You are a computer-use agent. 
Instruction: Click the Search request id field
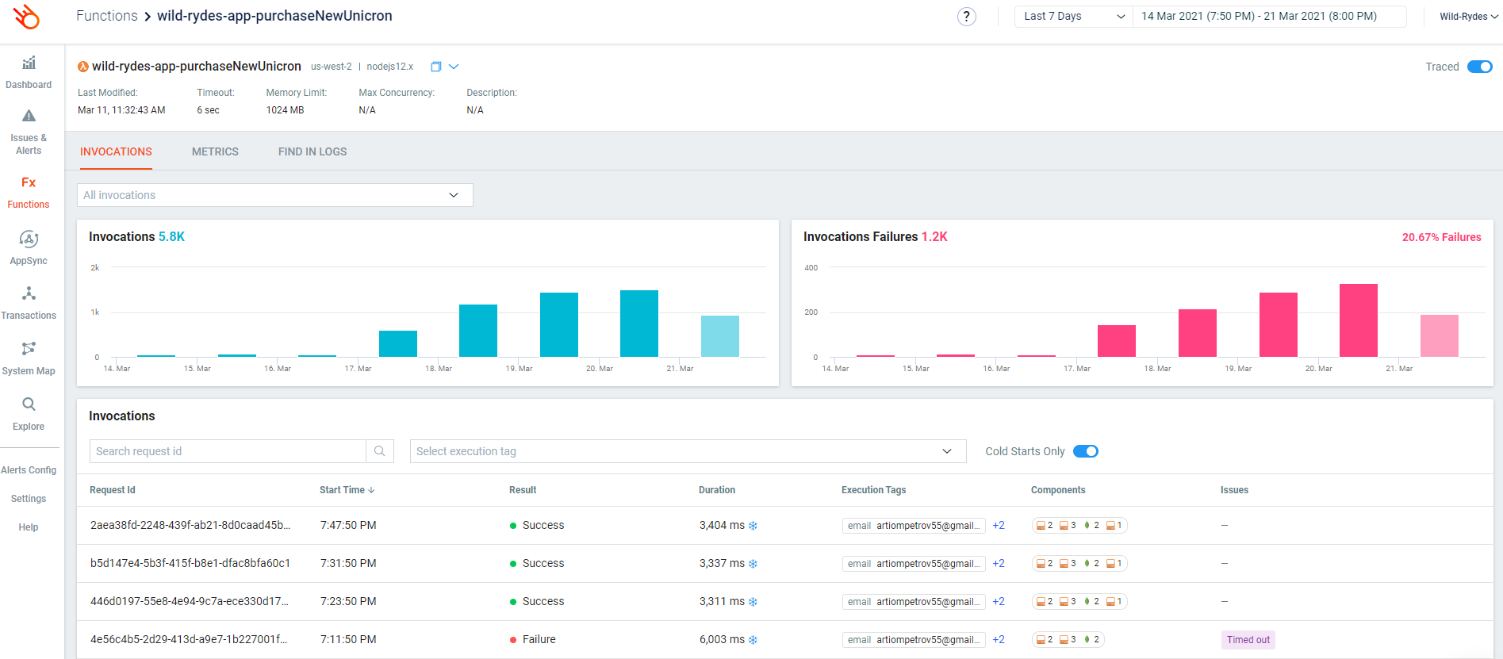pyautogui.click(x=228, y=451)
